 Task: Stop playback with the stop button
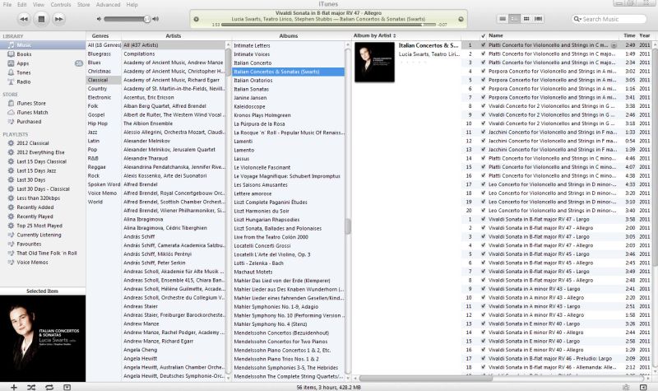[41, 19]
